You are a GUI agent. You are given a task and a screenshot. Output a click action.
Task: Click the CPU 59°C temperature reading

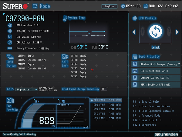[79, 47]
